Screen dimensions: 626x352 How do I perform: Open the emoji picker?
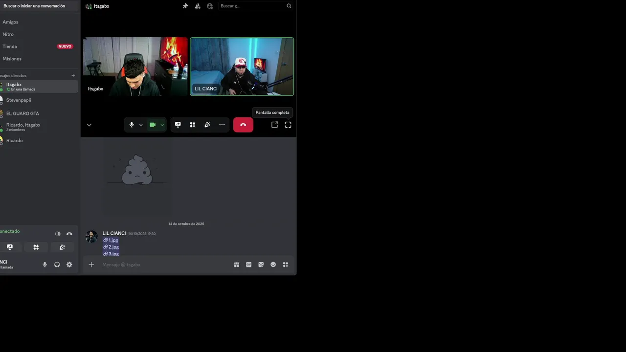(273, 264)
